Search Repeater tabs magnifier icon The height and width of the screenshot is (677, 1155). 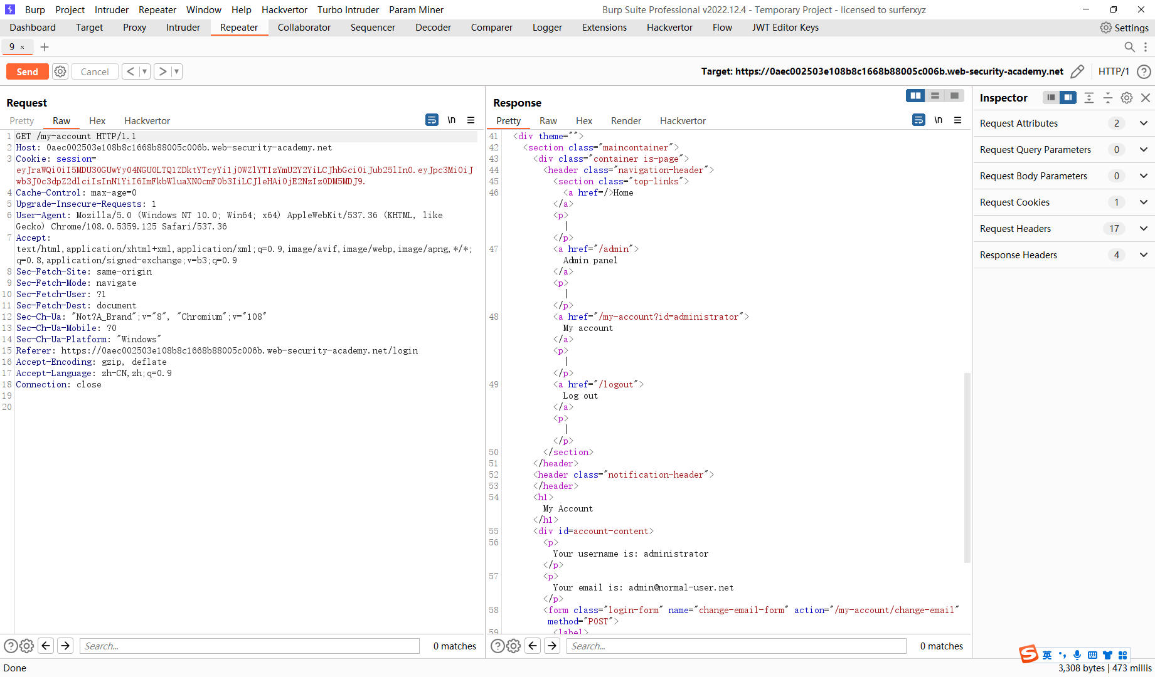(x=1129, y=47)
